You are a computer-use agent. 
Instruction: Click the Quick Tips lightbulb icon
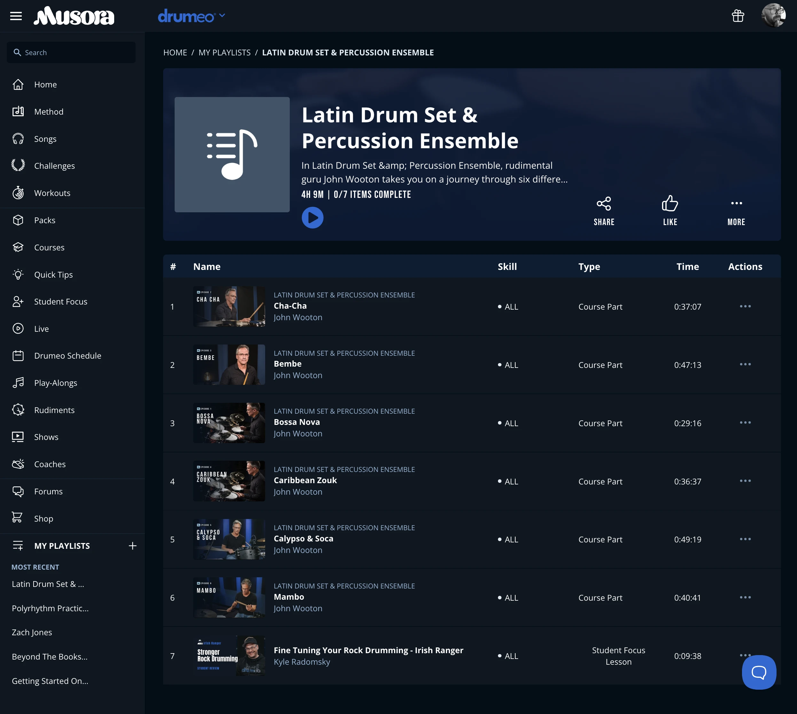[18, 274]
